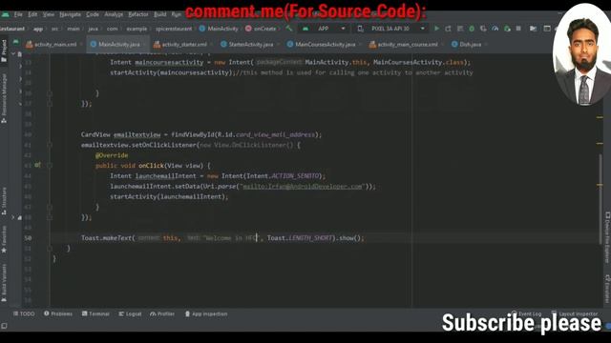The image size is (611, 343).
Task: Open the Refactor menu
Action: 138,14
